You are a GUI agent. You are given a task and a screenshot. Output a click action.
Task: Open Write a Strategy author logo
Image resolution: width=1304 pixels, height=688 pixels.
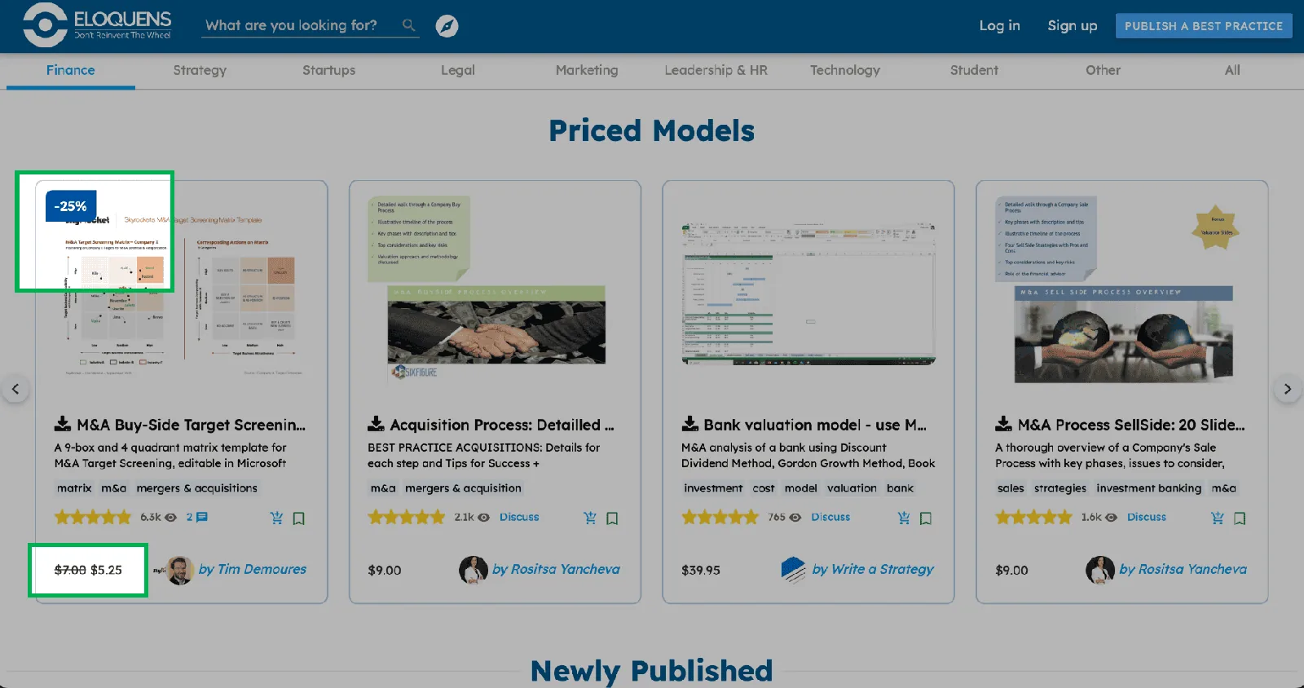pos(793,570)
